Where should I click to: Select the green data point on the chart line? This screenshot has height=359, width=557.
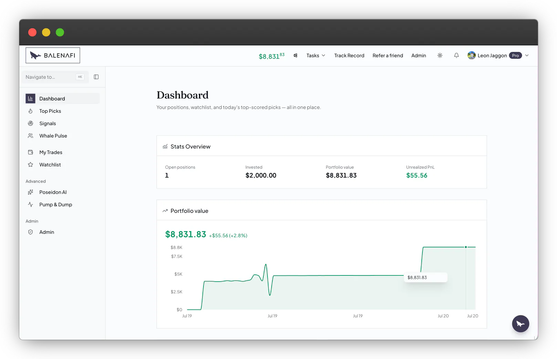(x=466, y=247)
